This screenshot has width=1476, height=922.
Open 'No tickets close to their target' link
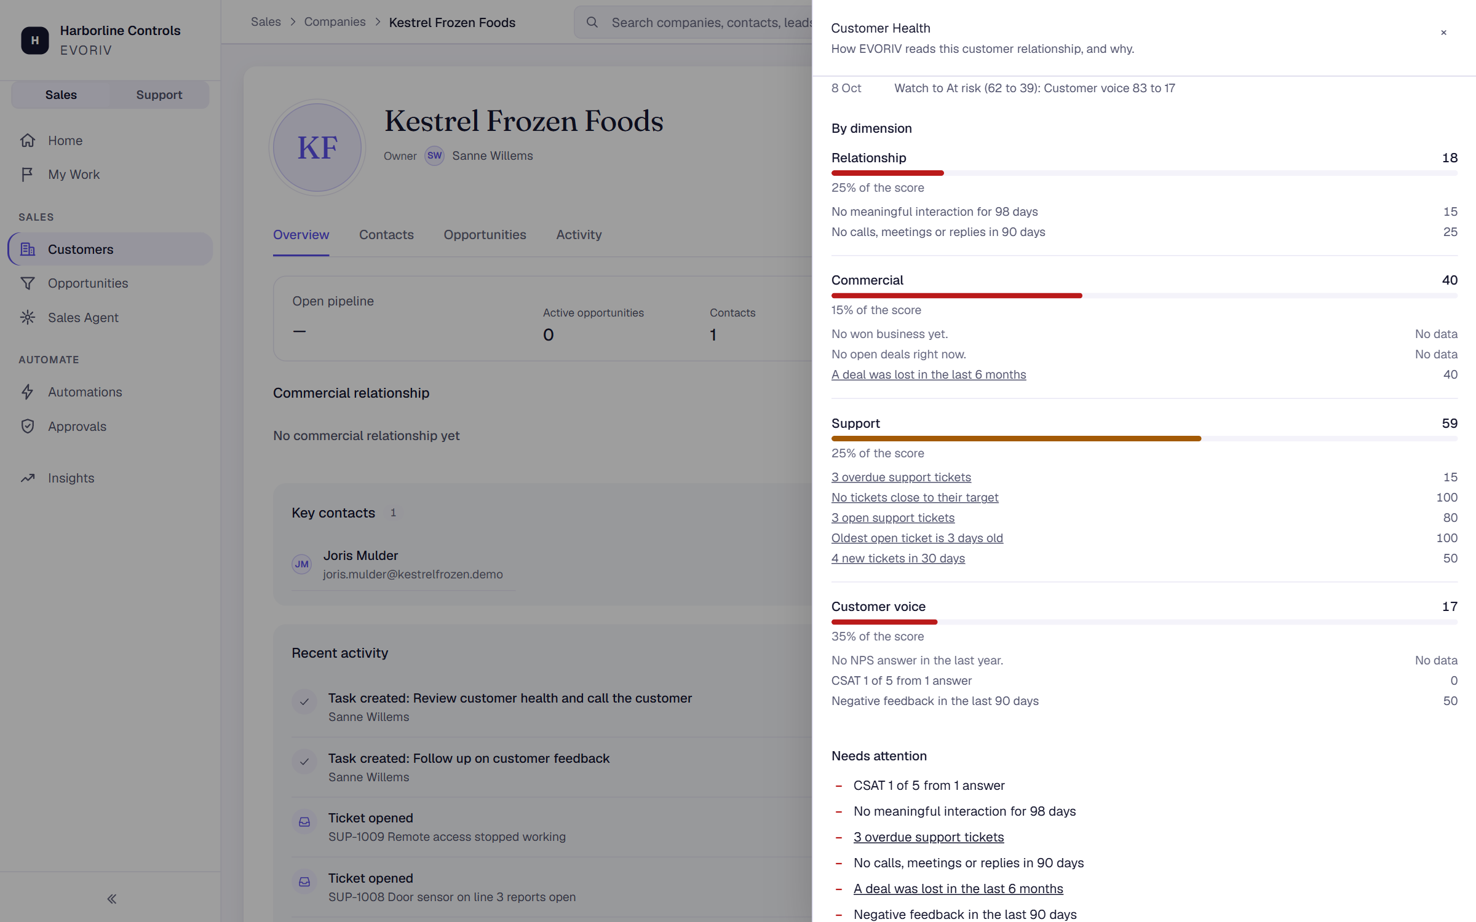point(915,497)
